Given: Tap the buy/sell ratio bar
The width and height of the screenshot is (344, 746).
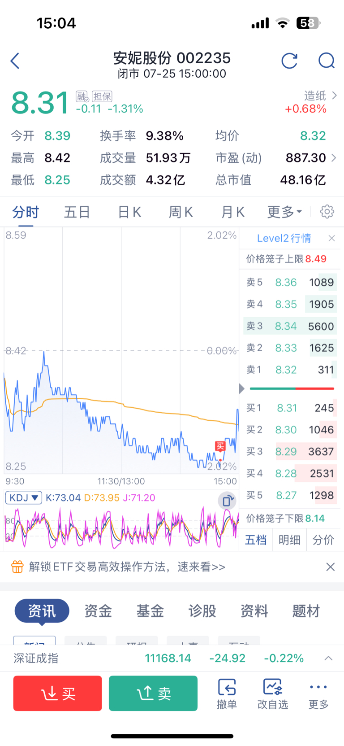Looking at the screenshot, I should [292, 388].
